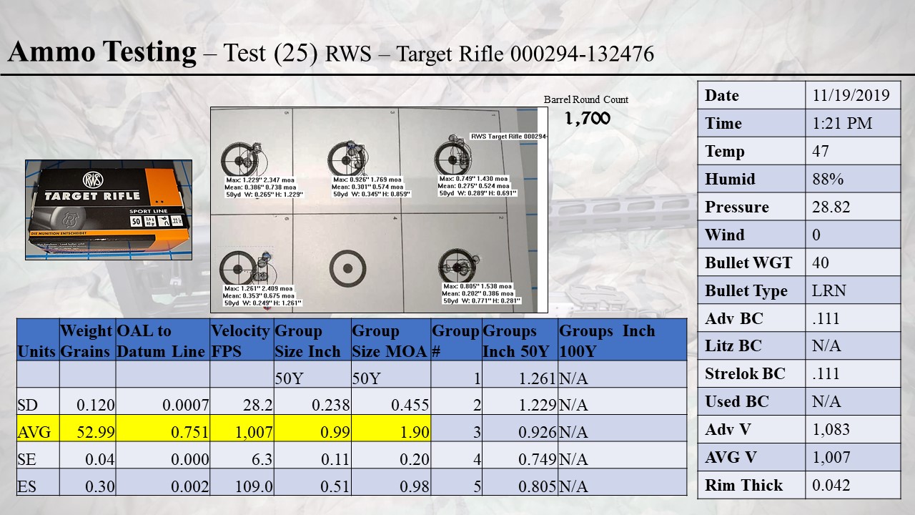Viewport: 915px width, 515px height.
Task: Click the 'Rim Thick' row label
Action: (743, 486)
